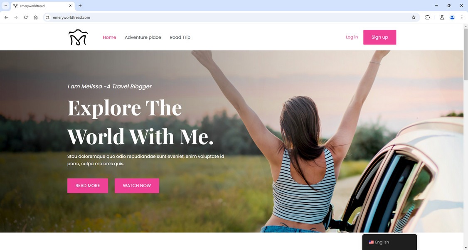
Task: Follow the Log in link
Action: click(352, 37)
